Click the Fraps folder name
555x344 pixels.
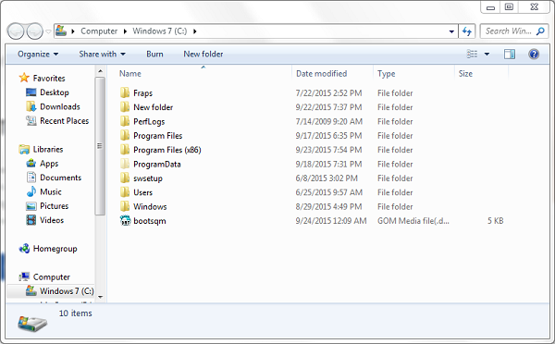coord(142,93)
